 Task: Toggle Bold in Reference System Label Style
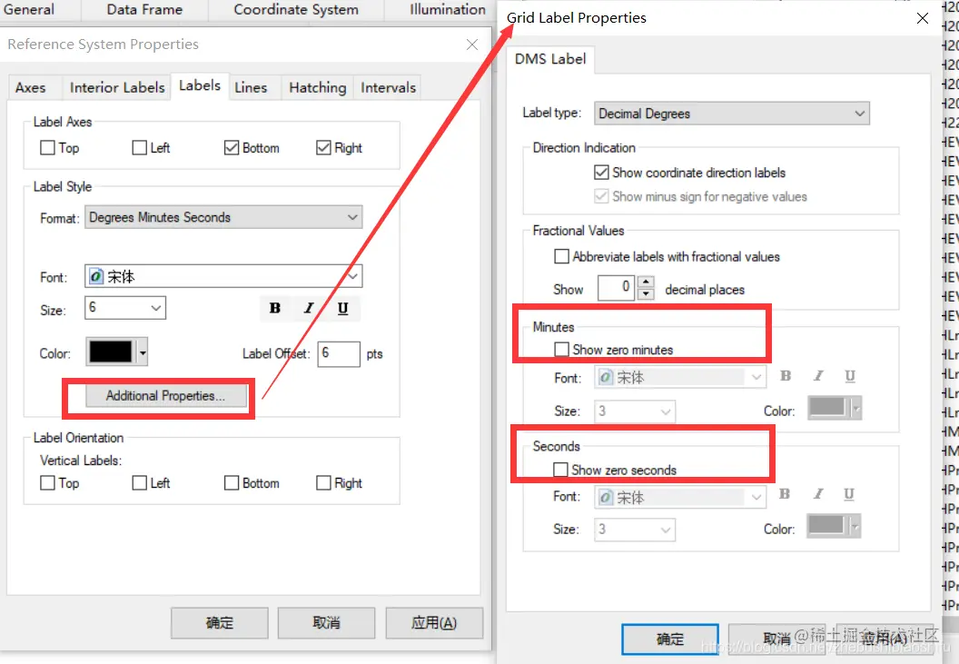pos(275,308)
